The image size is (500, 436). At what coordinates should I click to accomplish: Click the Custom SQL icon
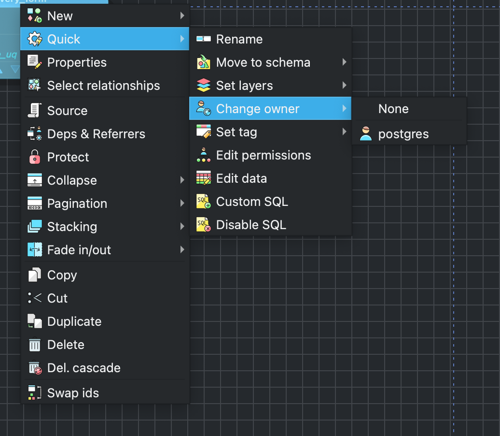(x=204, y=202)
